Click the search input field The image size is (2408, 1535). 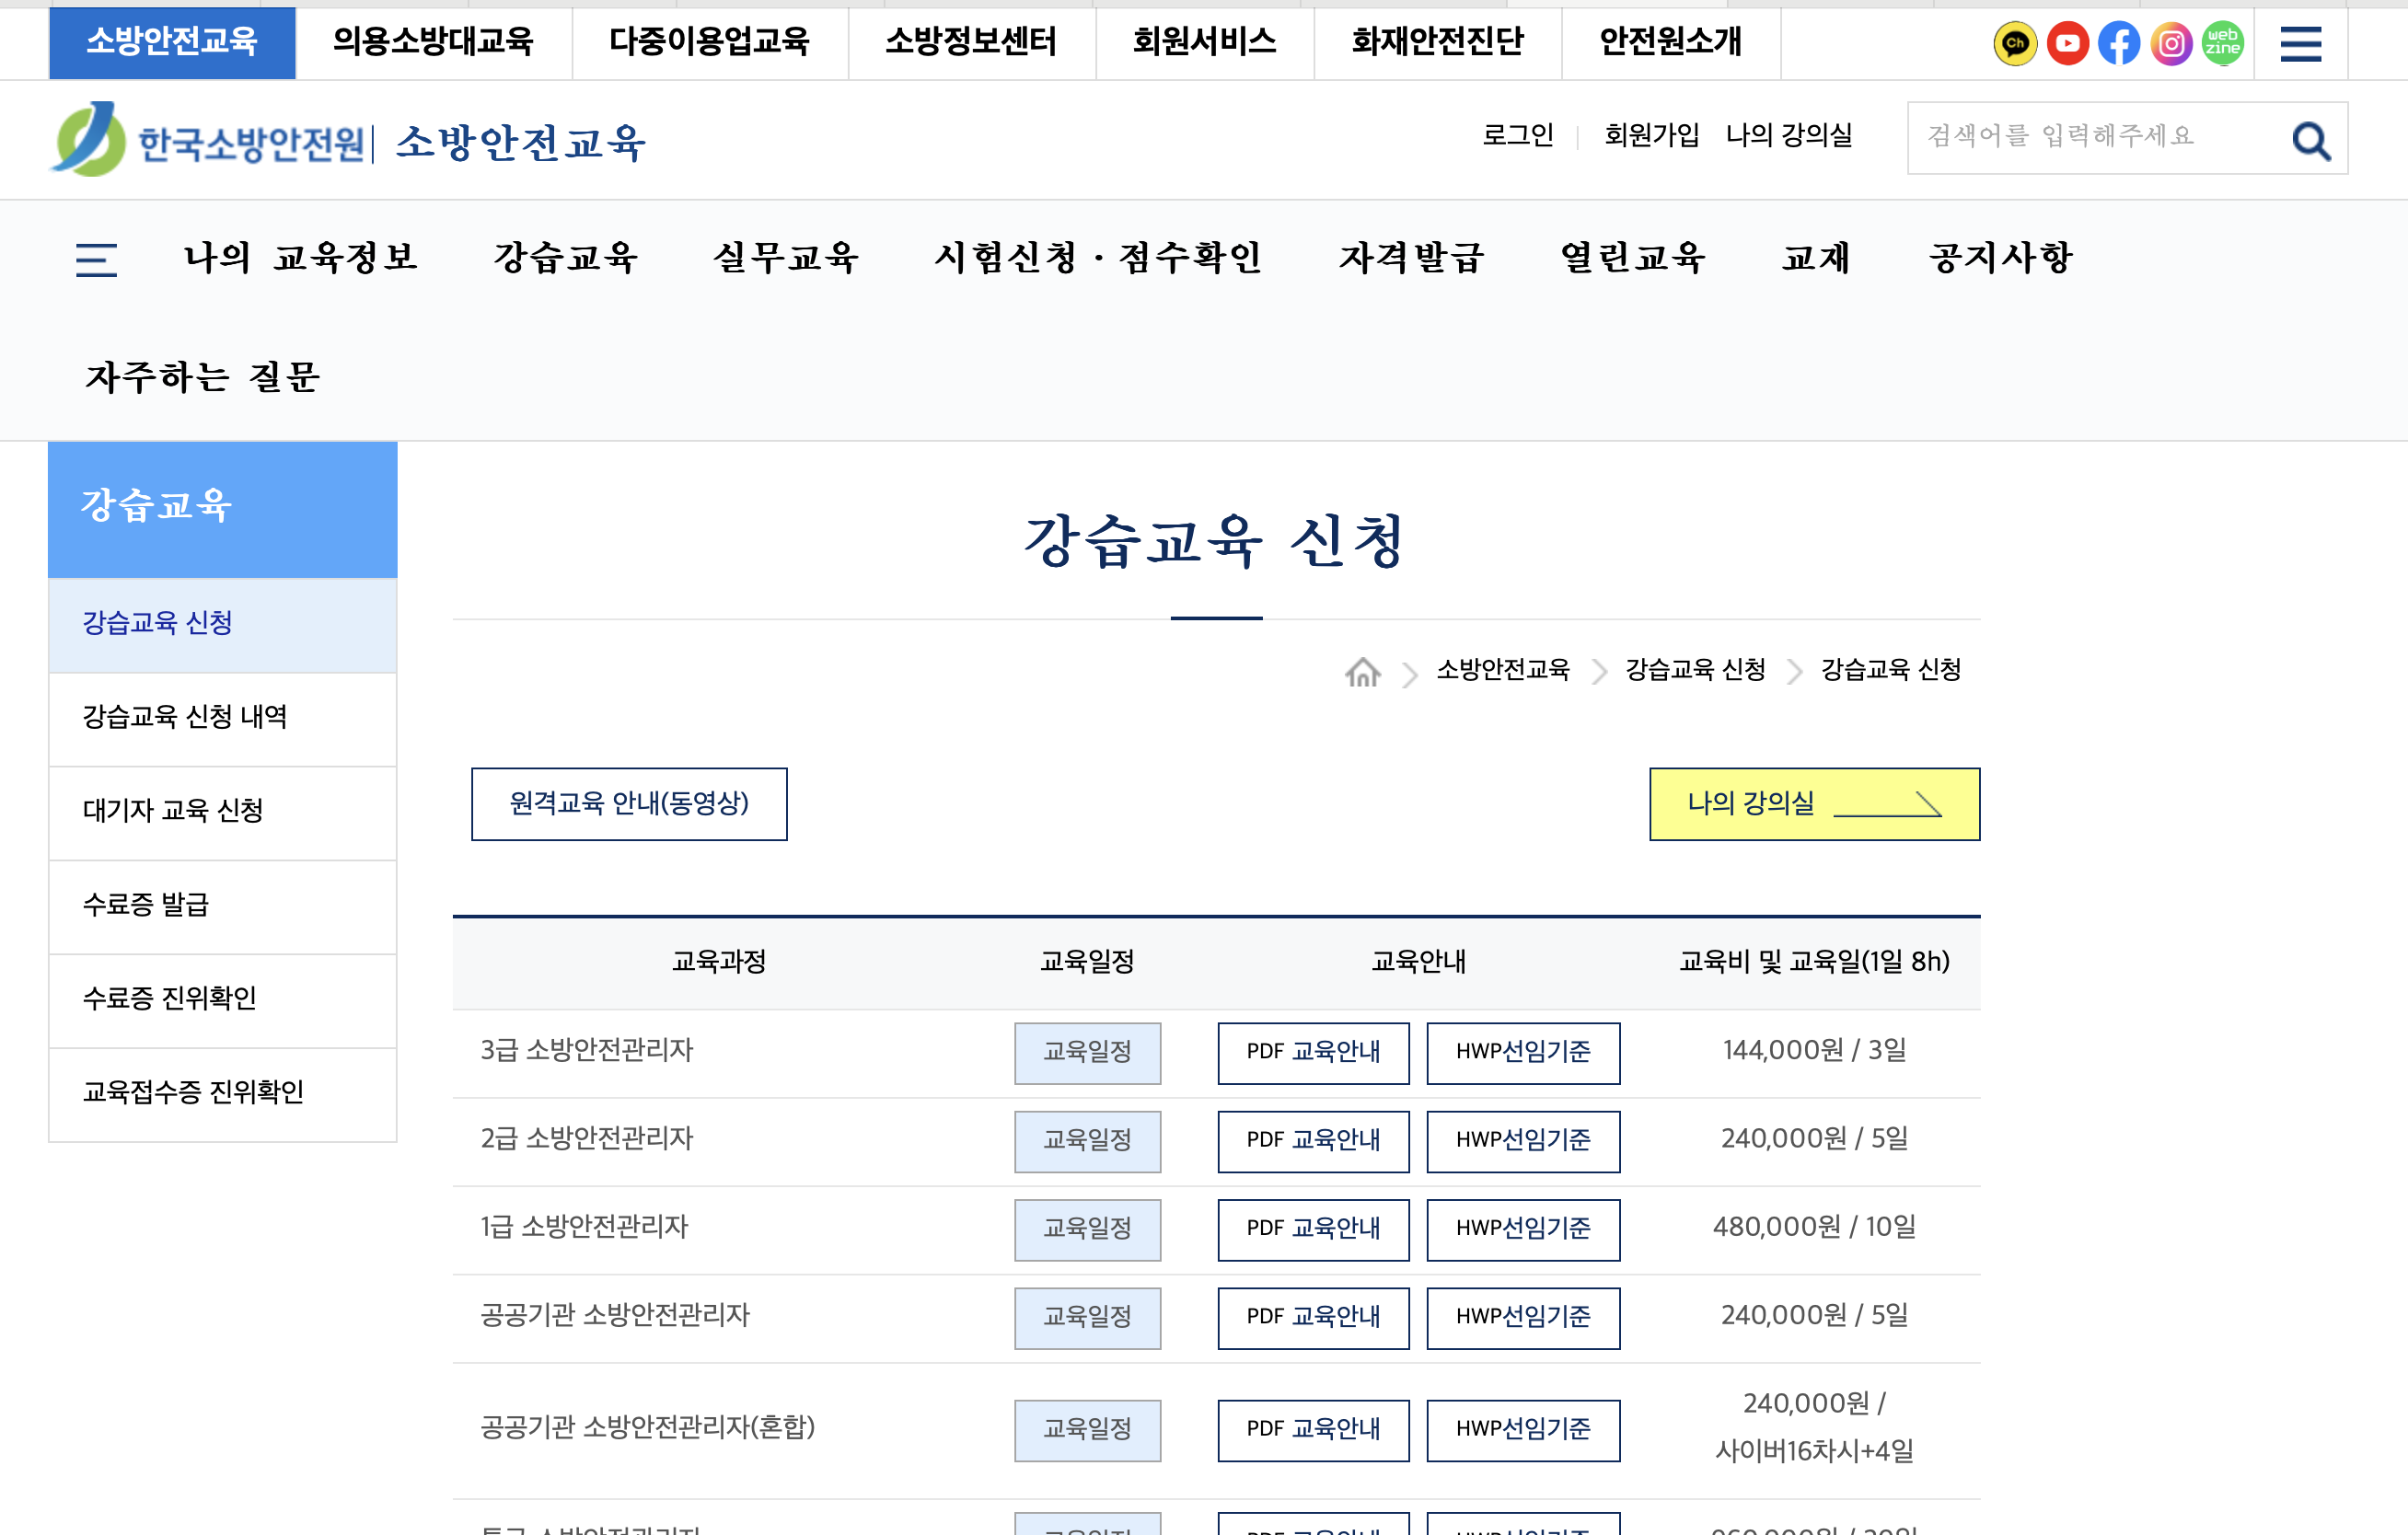click(2100, 137)
